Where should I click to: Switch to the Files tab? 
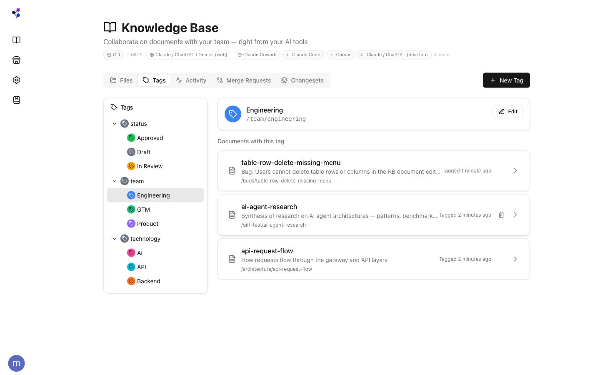click(x=121, y=80)
